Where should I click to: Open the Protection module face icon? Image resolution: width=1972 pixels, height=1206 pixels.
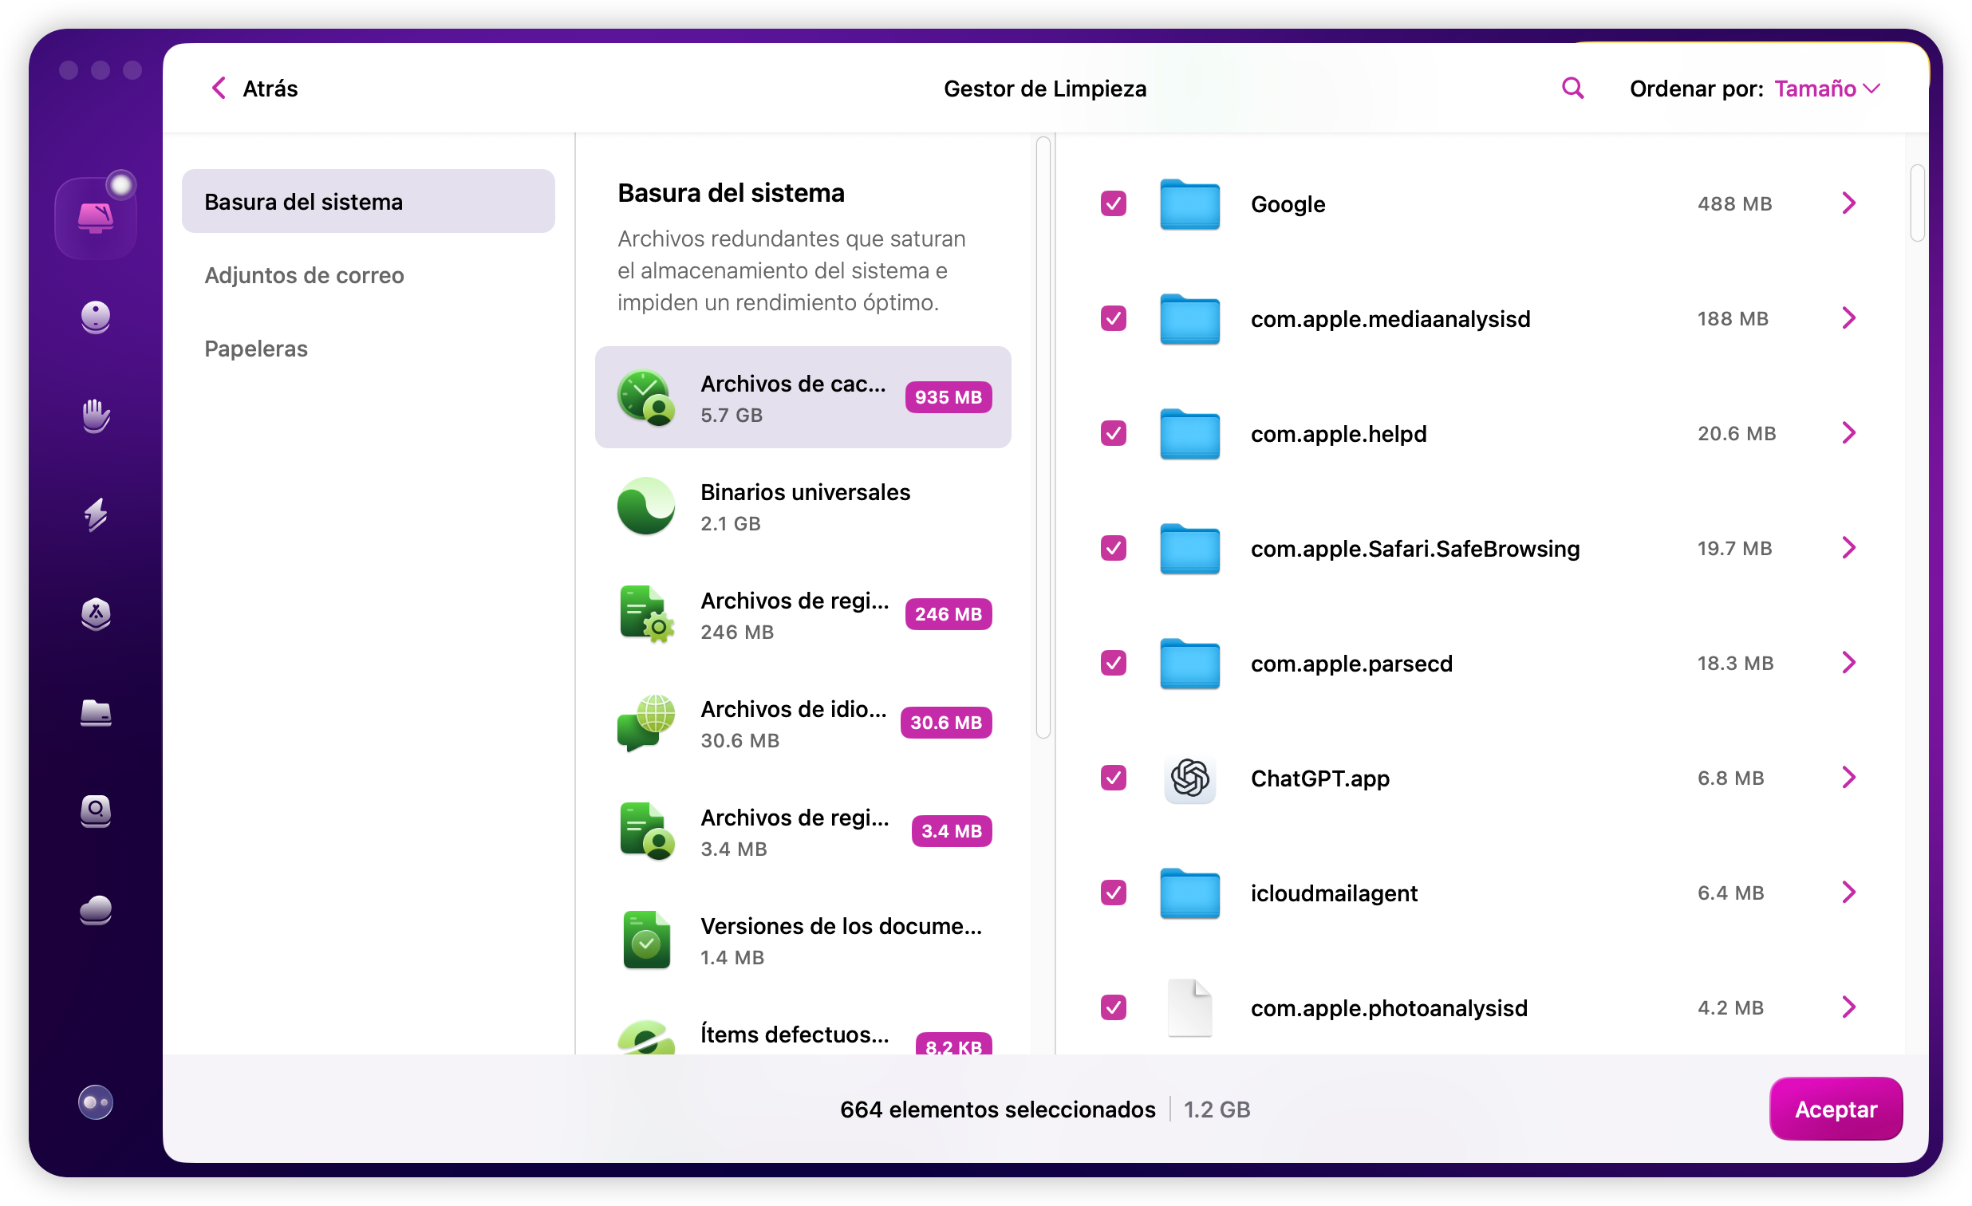click(x=95, y=317)
